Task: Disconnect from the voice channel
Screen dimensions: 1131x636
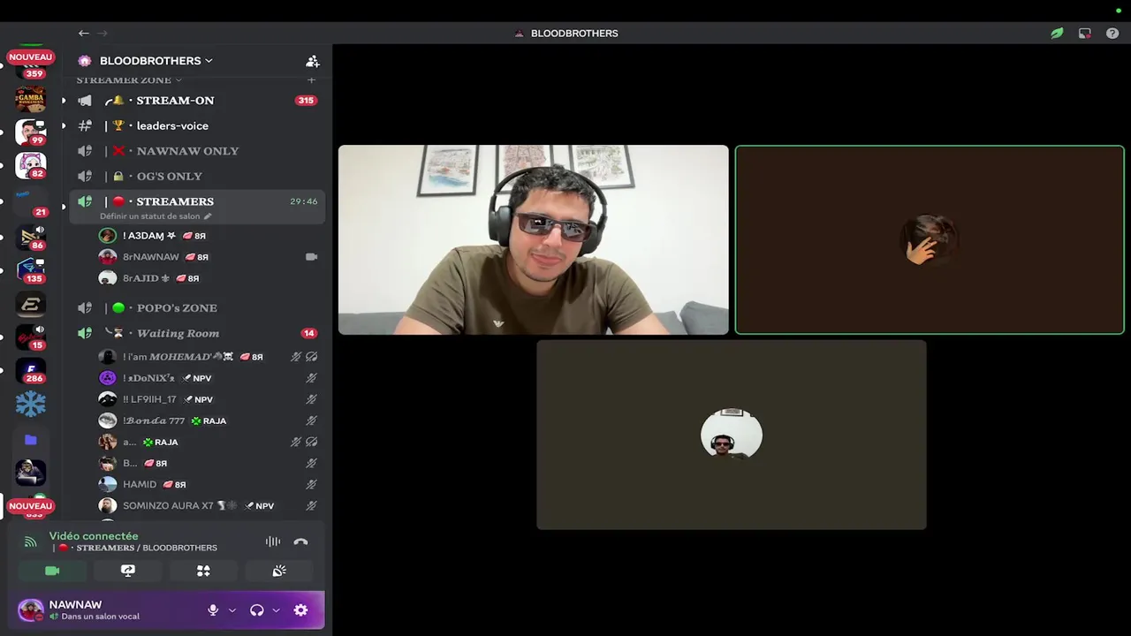Action: click(300, 541)
